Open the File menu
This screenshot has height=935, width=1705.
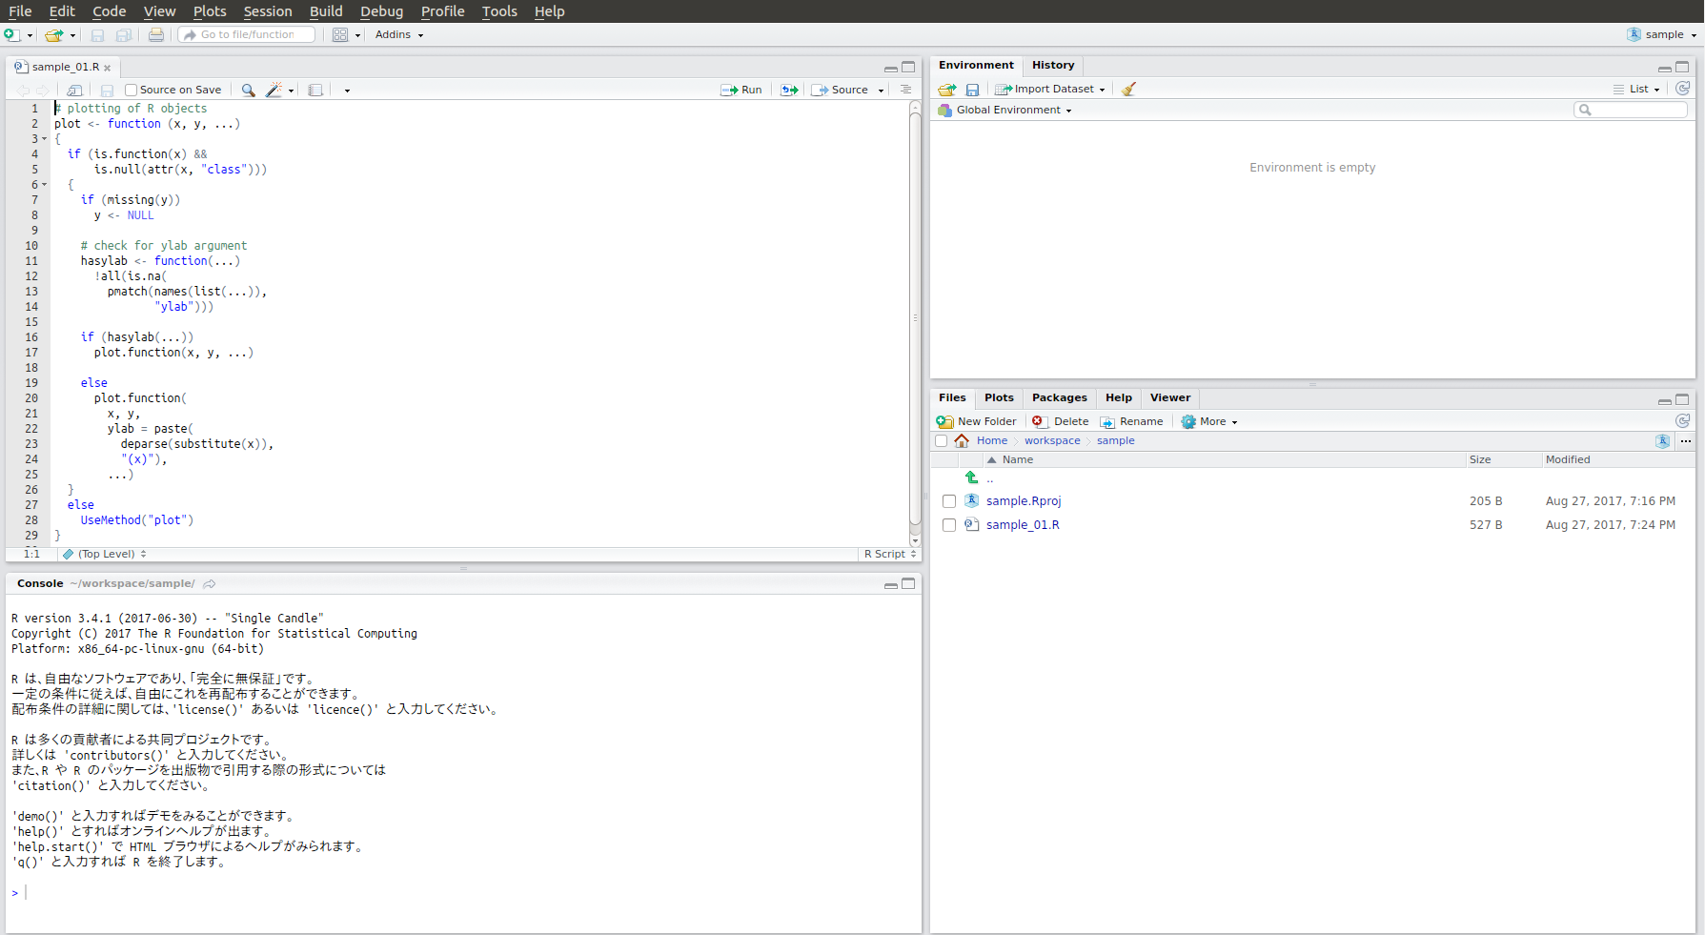[x=20, y=11]
